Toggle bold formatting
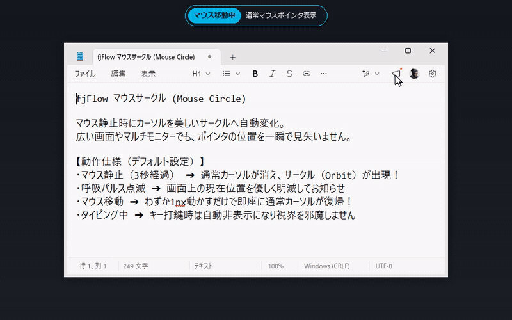Viewport: 512px width, 320px height. pyautogui.click(x=255, y=74)
